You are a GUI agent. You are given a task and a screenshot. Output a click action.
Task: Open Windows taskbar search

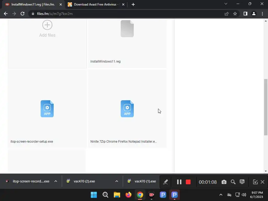coord(105,195)
